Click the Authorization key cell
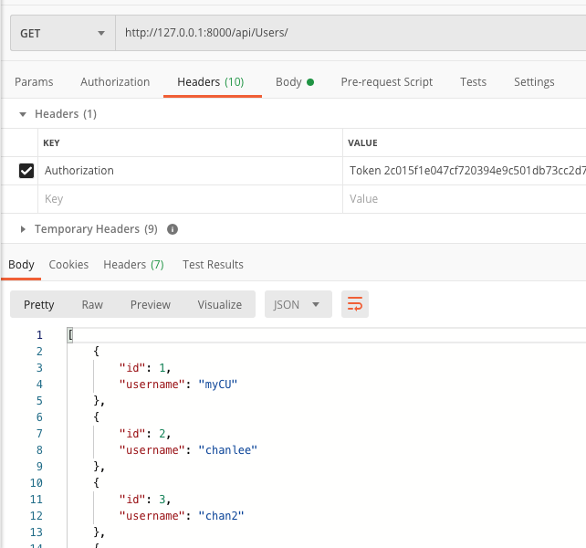 click(190, 171)
